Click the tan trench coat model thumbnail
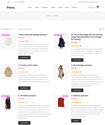 pos(61,72)
